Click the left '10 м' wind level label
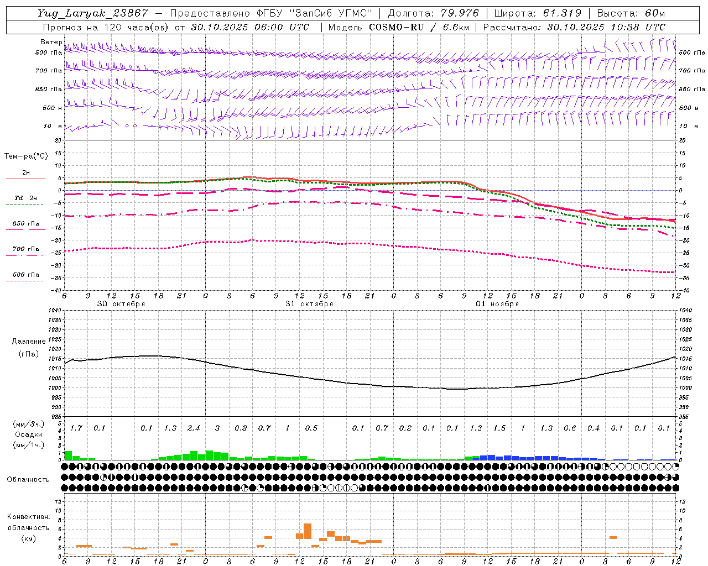This screenshot has height=566, width=708. click(53, 126)
